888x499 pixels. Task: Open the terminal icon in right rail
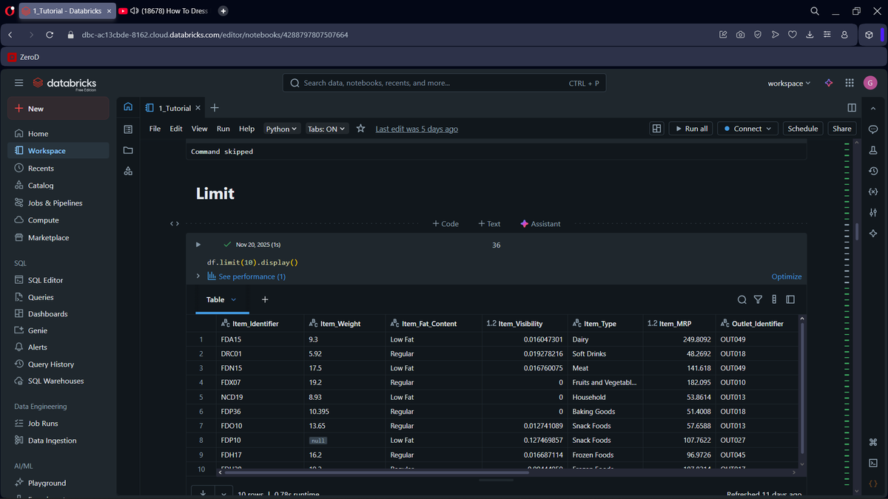[873, 463]
